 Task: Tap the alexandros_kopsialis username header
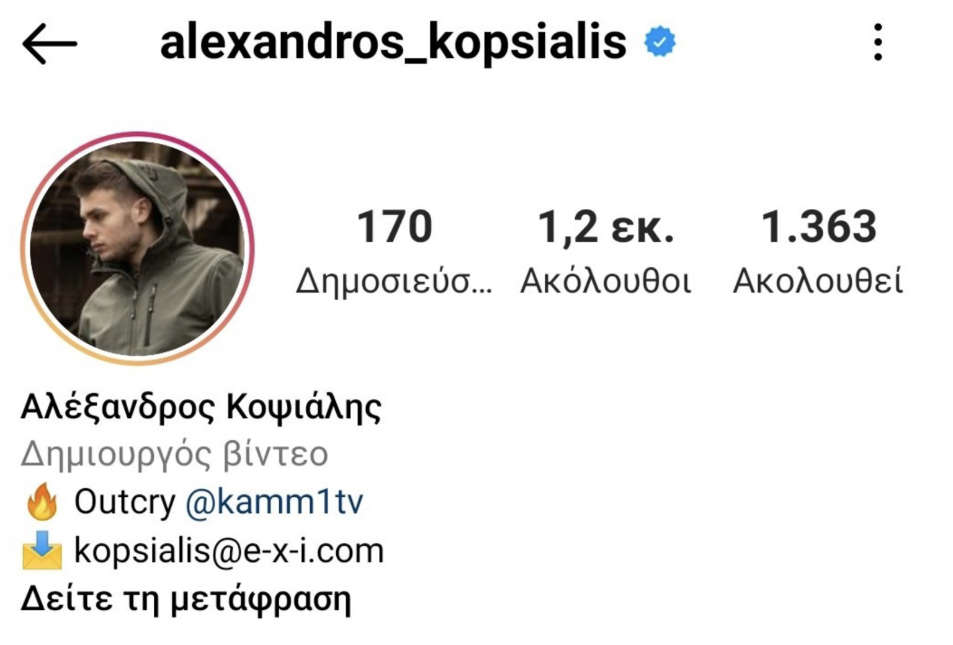click(393, 43)
